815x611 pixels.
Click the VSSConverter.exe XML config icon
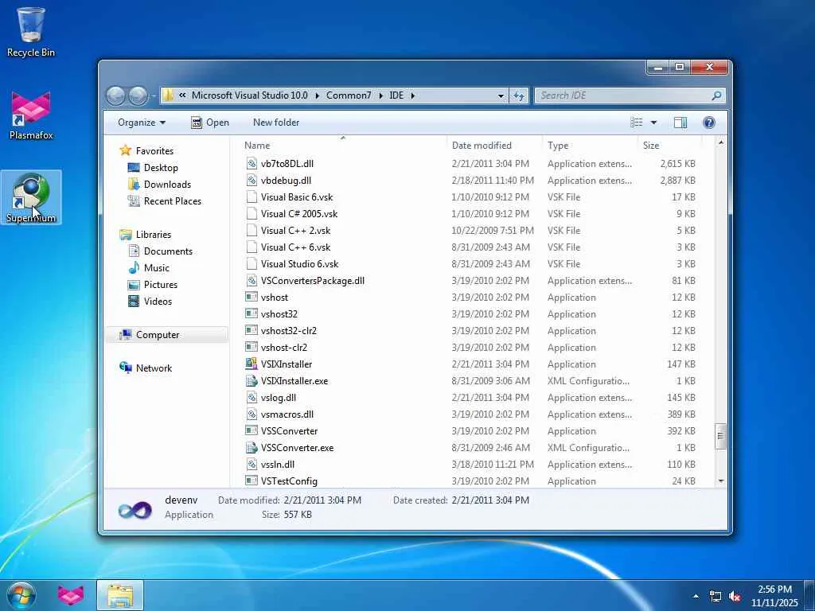(x=252, y=448)
